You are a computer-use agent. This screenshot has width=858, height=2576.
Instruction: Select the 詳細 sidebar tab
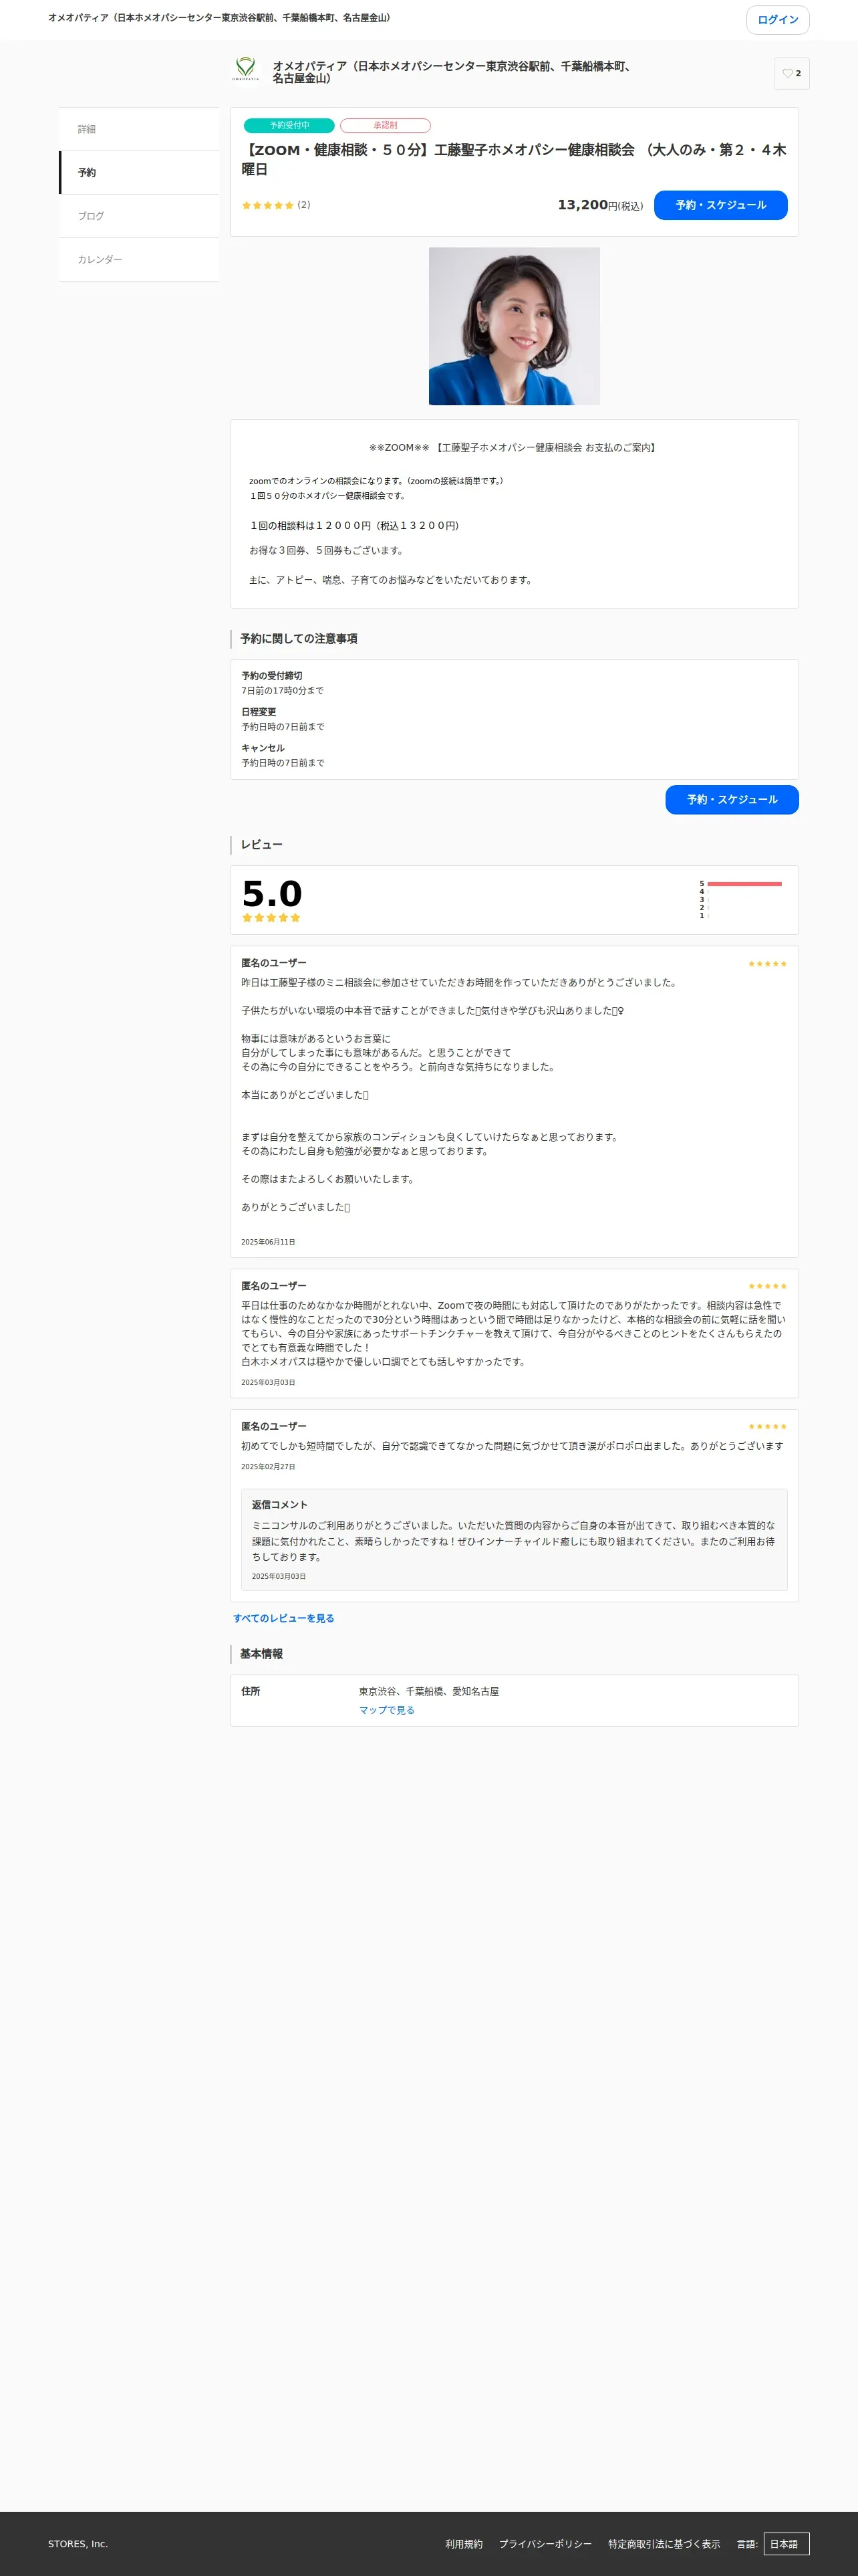(x=140, y=129)
